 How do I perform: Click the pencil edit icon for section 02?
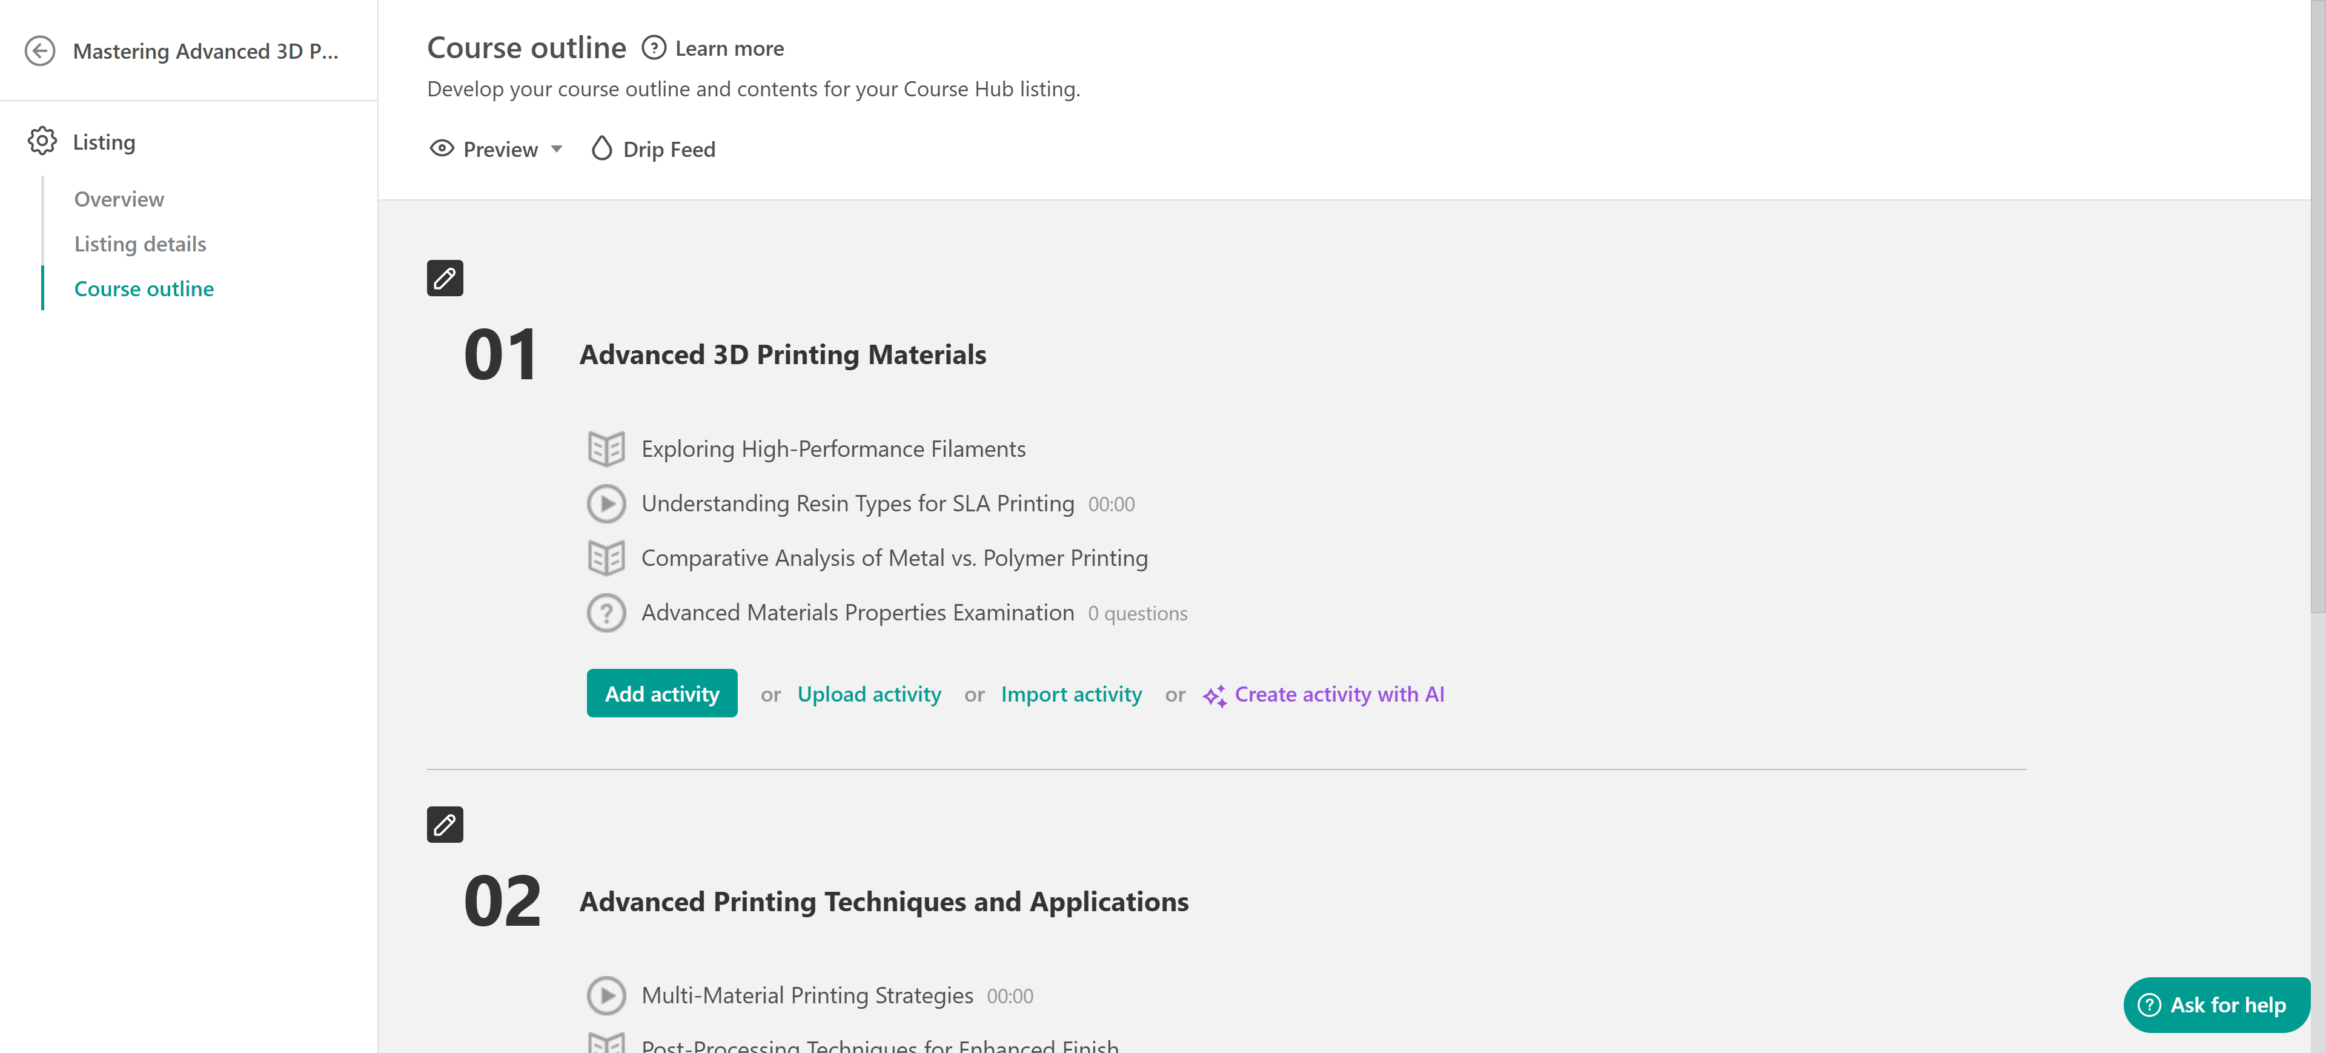pyautogui.click(x=444, y=825)
